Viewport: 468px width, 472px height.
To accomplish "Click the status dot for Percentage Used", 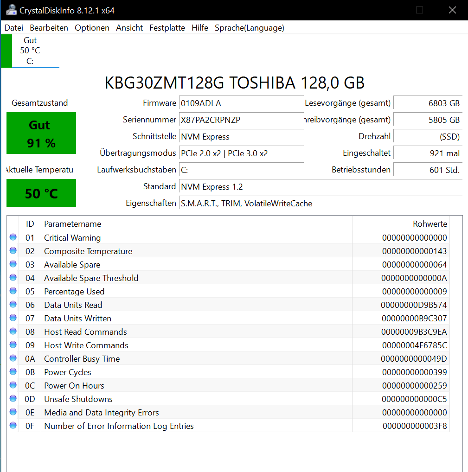I will click(x=13, y=291).
